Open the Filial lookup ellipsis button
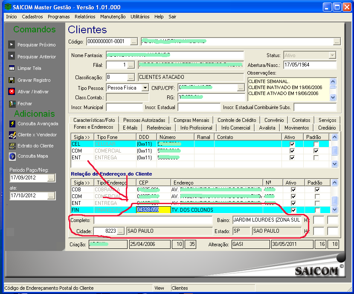Image resolution: width=354 pixels, height=294 pixels. pyautogui.click(x=131, y=65)
